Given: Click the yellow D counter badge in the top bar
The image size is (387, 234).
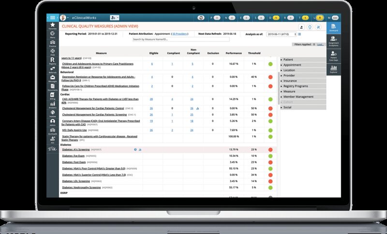Looking at the screenshot, I should tap(276, 18).
